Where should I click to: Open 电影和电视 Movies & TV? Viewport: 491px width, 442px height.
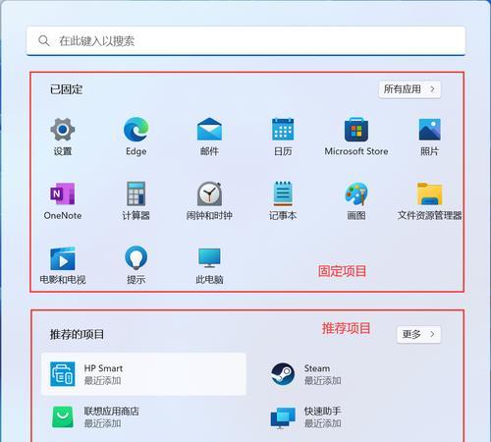(x=63, y=265)
